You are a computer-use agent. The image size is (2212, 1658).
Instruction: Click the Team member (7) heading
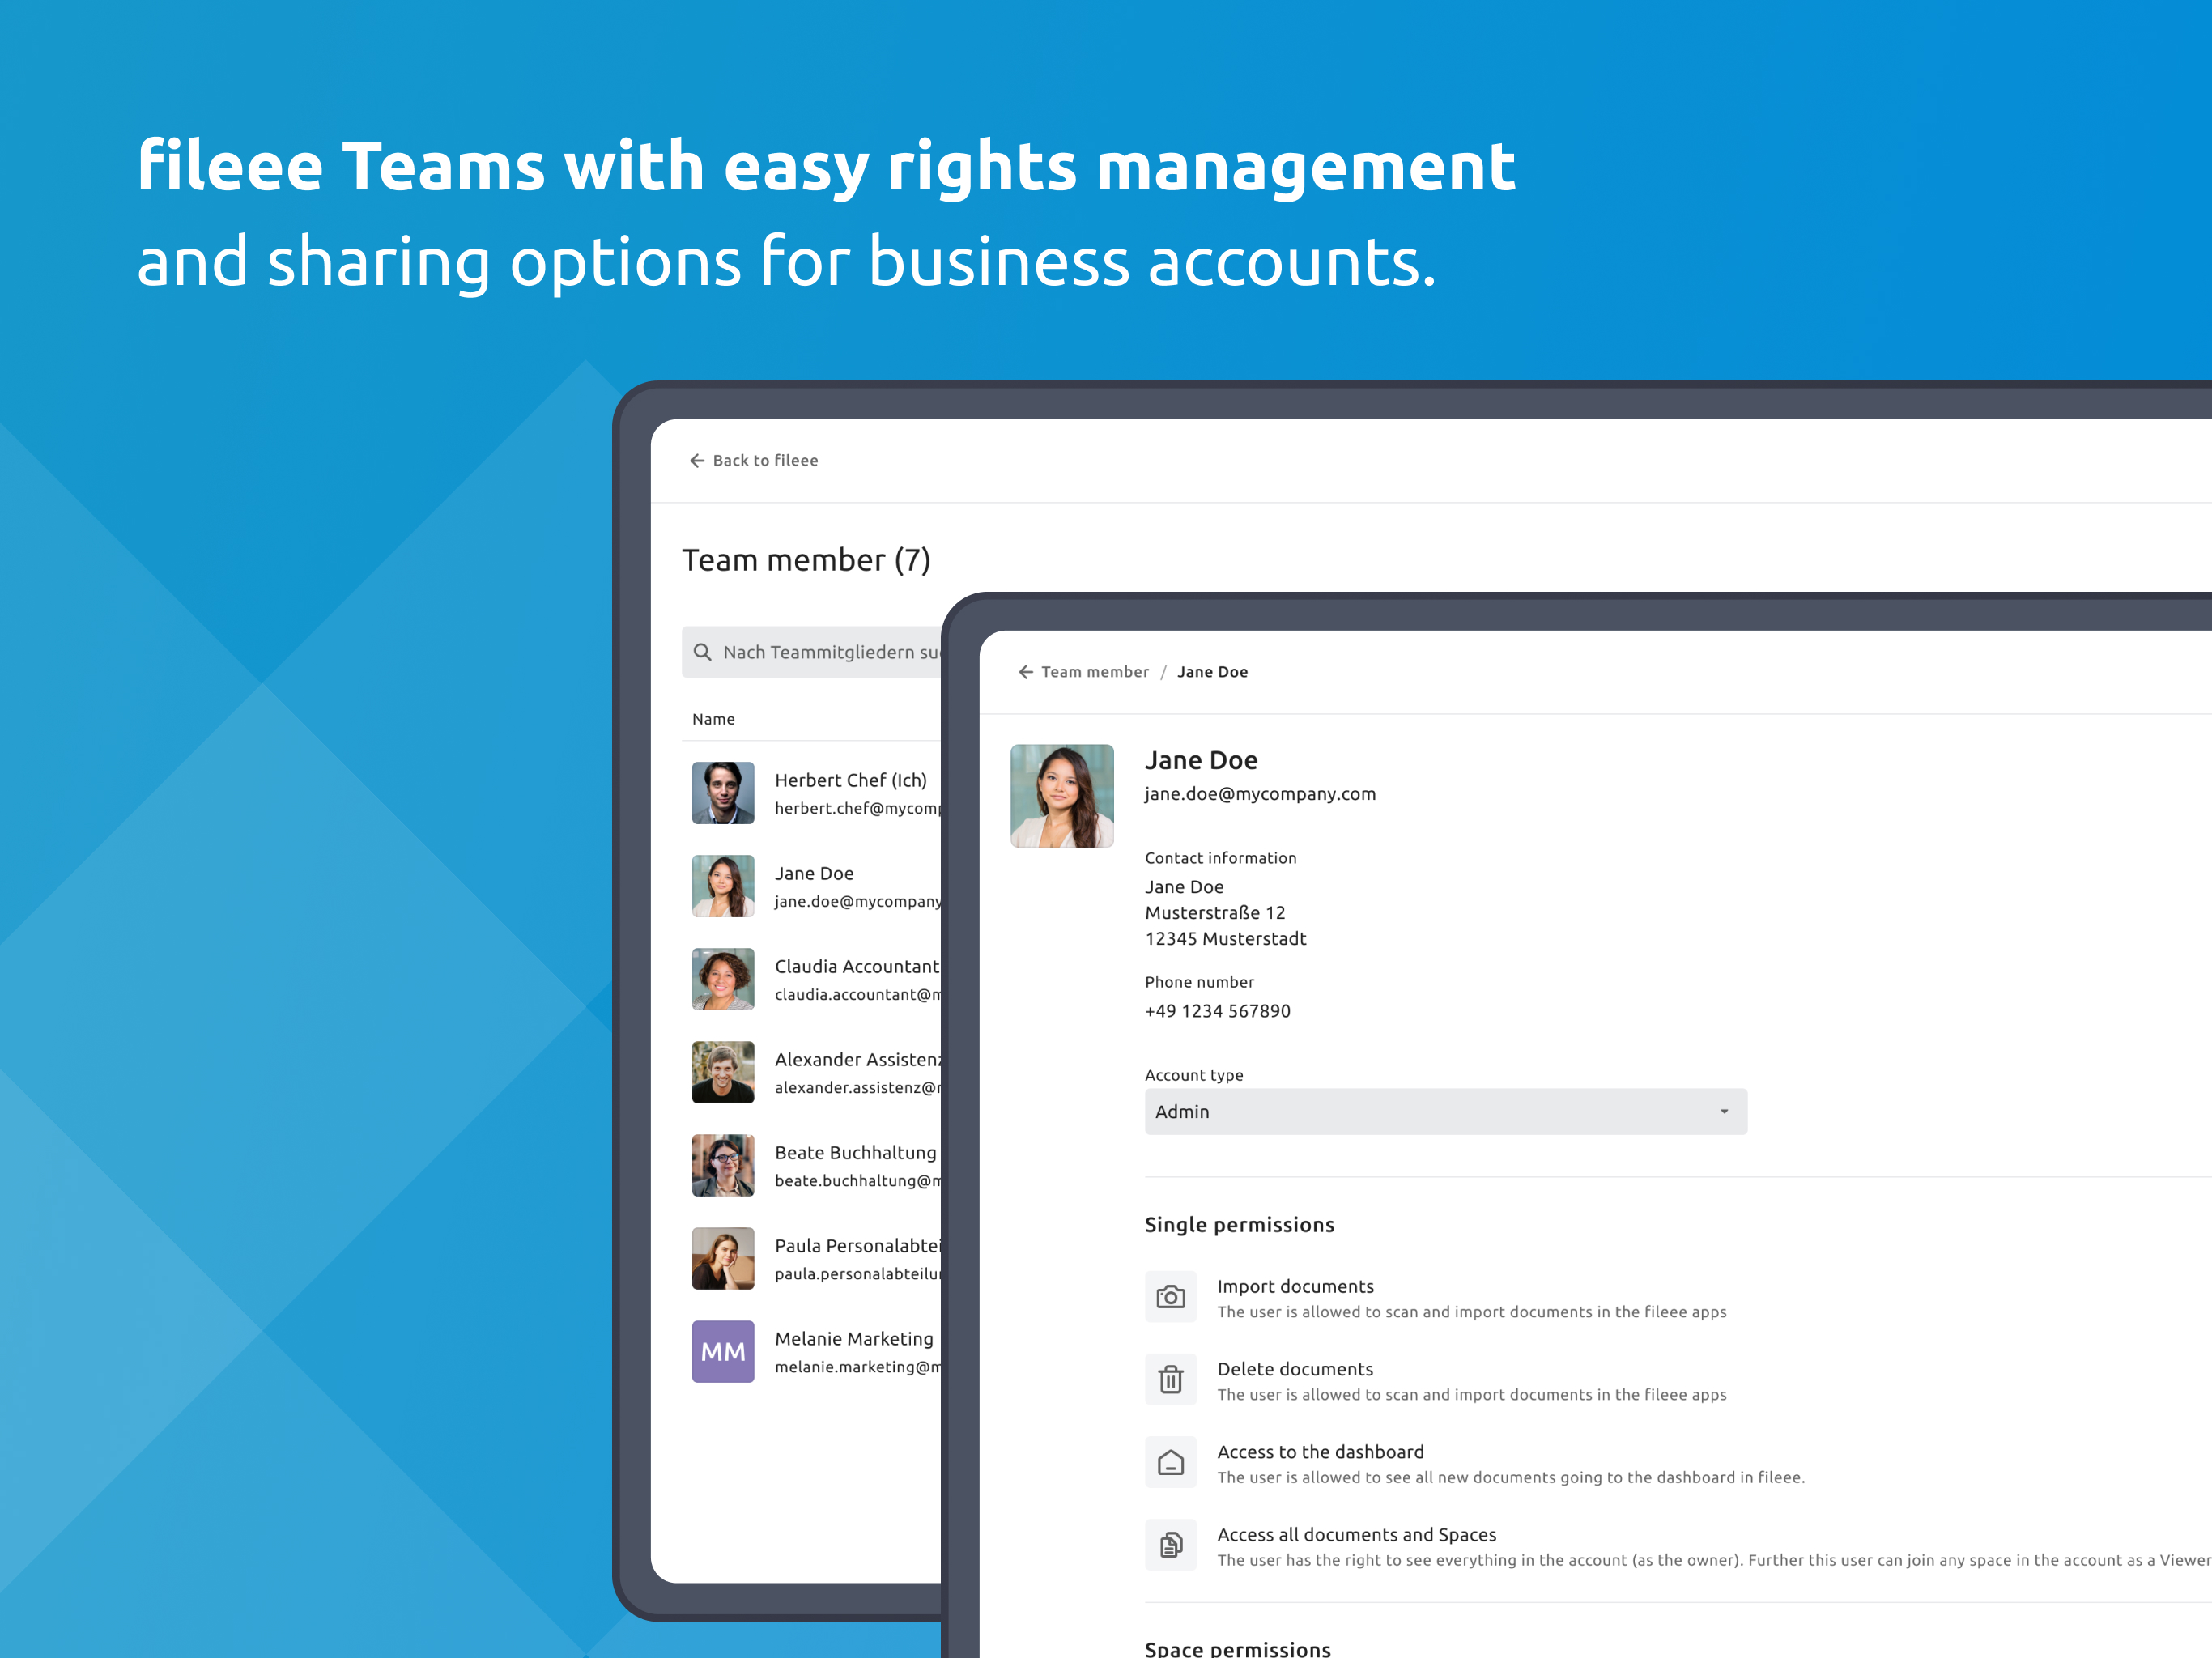tap(806, 560)
